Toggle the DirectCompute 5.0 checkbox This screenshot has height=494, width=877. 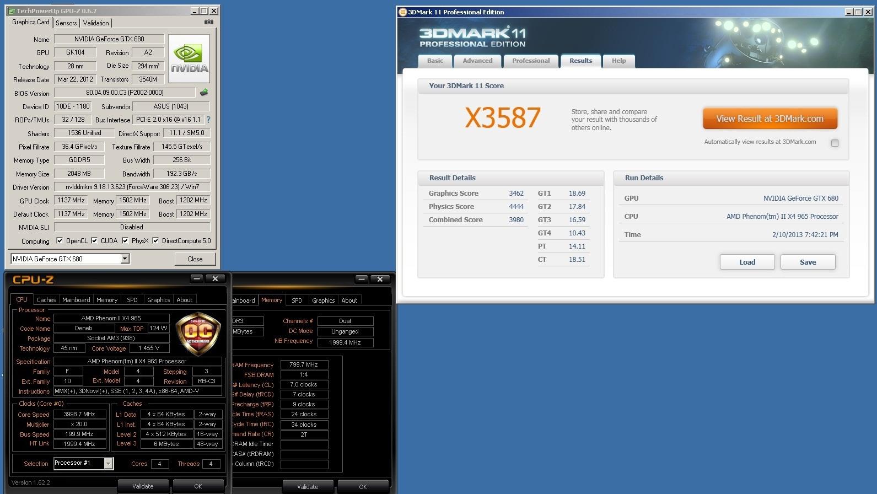pos(155,240)
